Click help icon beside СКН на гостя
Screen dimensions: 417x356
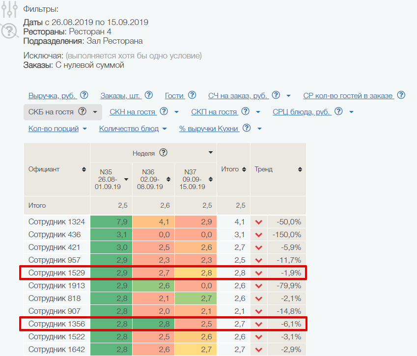tap(164, 112)
